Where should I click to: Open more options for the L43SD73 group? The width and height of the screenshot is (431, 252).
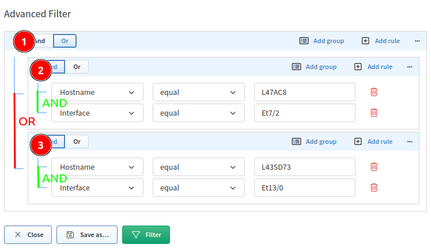[410, 142]
